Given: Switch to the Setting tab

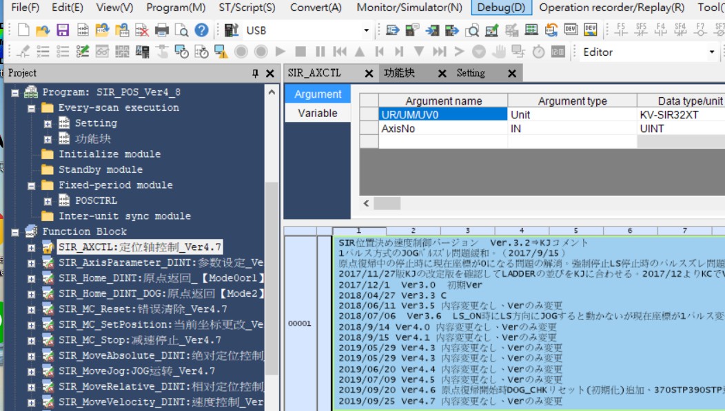Looking at the screenshot, I should 471,73.
